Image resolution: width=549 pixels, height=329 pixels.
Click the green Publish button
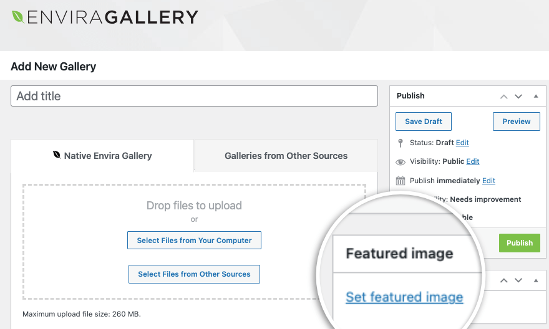pyautogui.click(x=520, y=243)
